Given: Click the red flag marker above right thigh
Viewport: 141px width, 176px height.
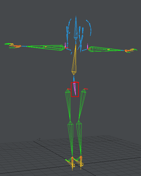Looking at the screenshot, I should (86, 89).
